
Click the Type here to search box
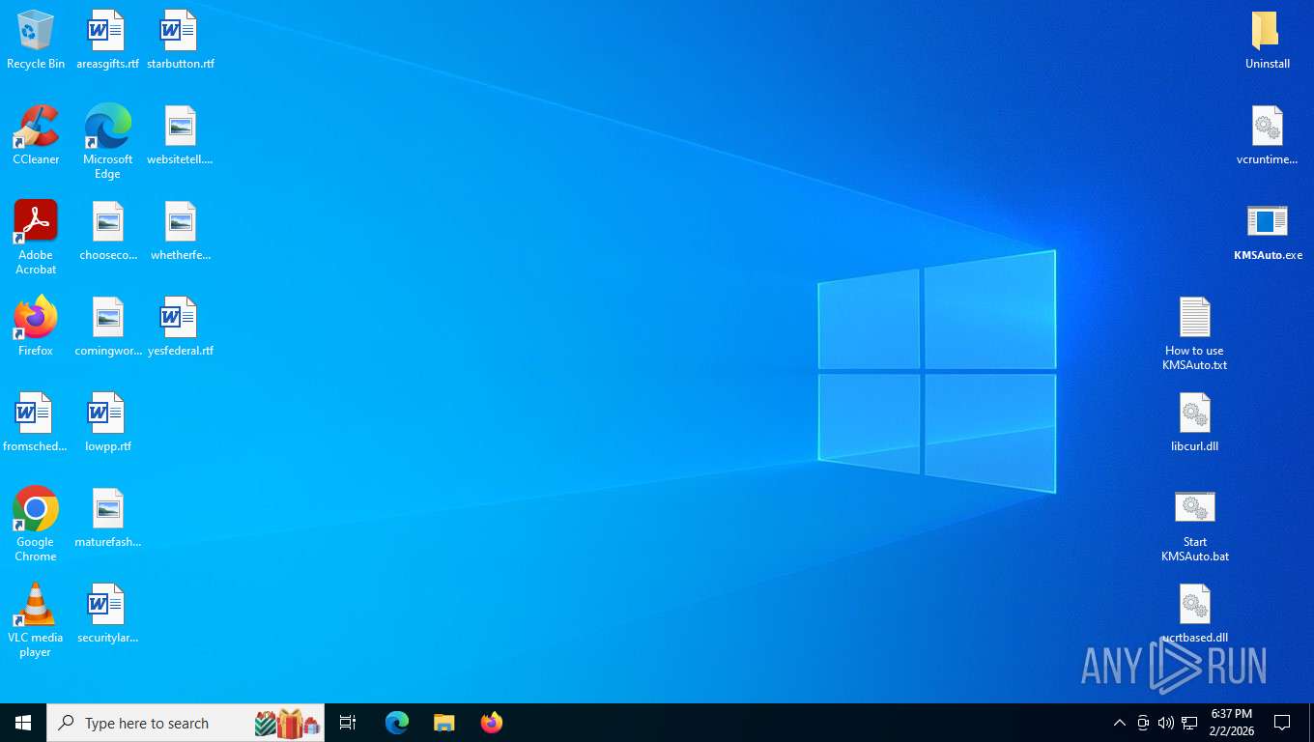pos(186,723)
